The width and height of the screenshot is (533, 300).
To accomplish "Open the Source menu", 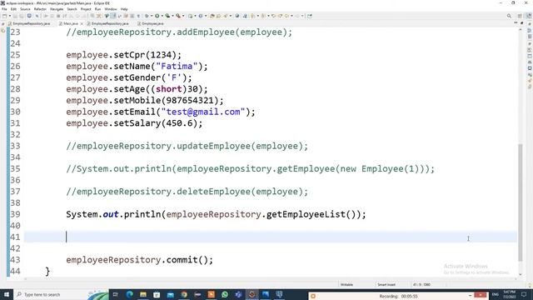I will (25, 9).
